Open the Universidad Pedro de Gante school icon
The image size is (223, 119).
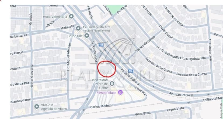(x=112, y=84)
